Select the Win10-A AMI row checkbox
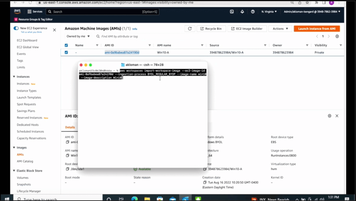The height and width of the screenshot is (201, 356). click(66, 52)
